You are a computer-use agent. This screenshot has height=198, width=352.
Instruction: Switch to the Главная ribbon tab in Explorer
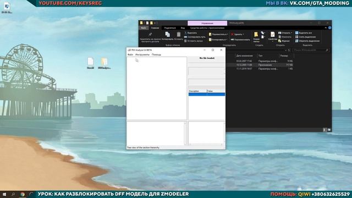click(x=155, y=28)
